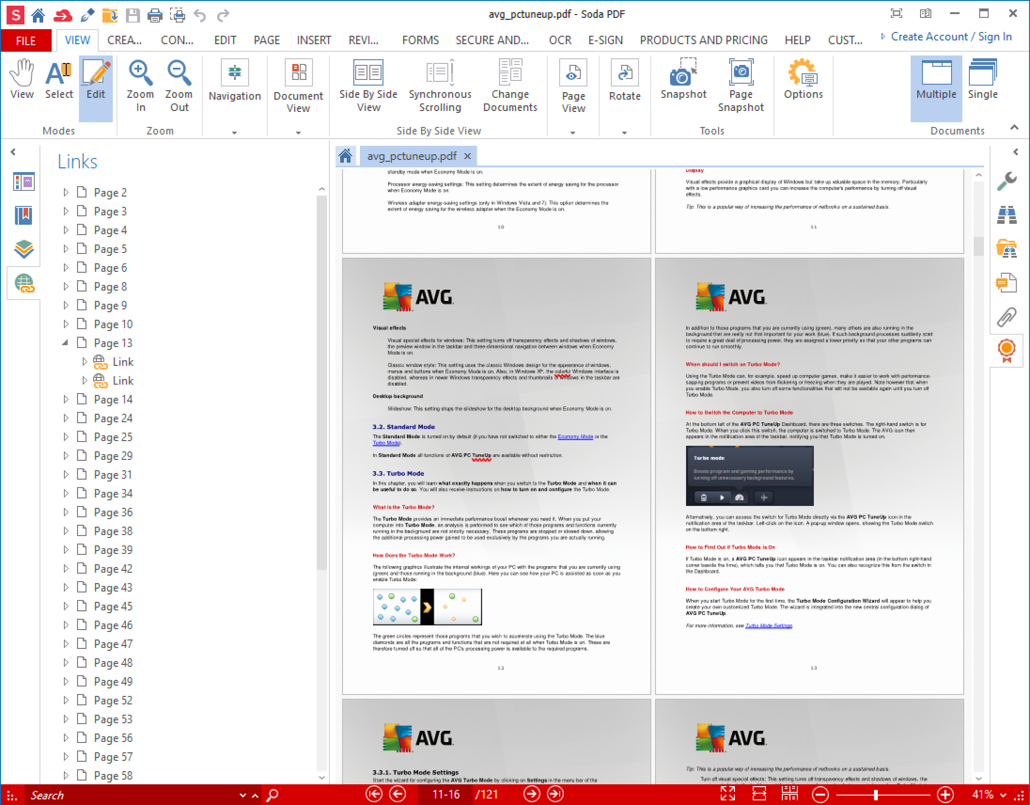
Task: Collapse the Page 13 links entry
Action: [66, 343]
